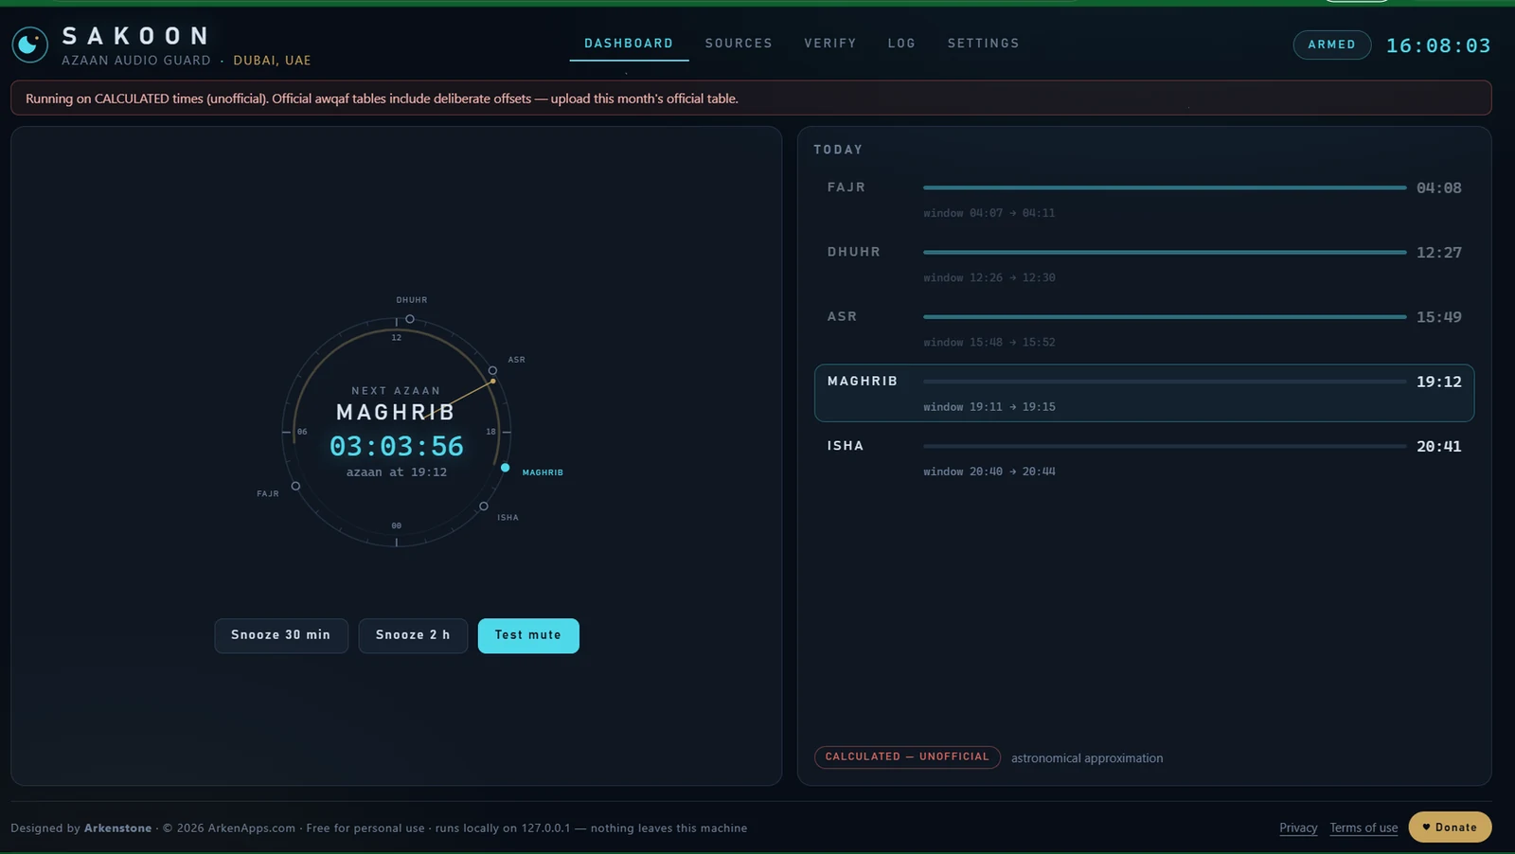
Task: Click the Arkenstone designer name
Action: tap(117, 827)
